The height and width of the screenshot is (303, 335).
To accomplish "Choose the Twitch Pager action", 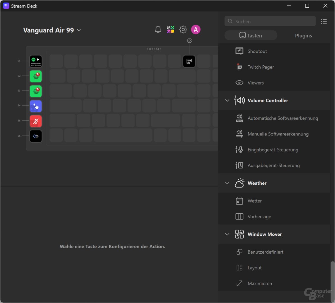I will coord(261,67).
